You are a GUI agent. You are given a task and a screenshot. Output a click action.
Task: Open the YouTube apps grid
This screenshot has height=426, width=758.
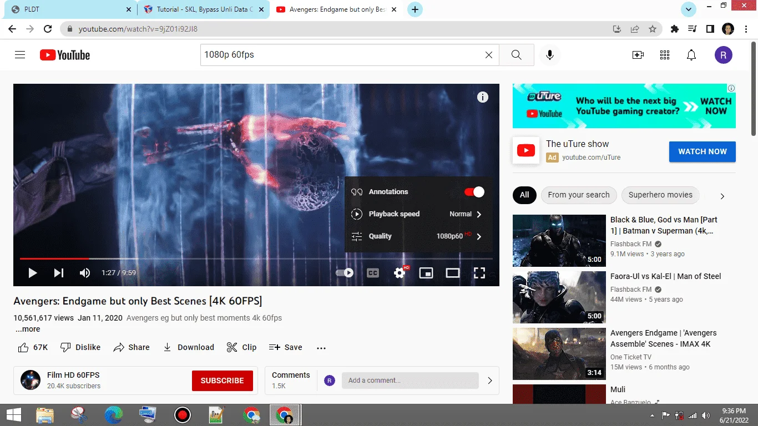[x=665, y=55]
